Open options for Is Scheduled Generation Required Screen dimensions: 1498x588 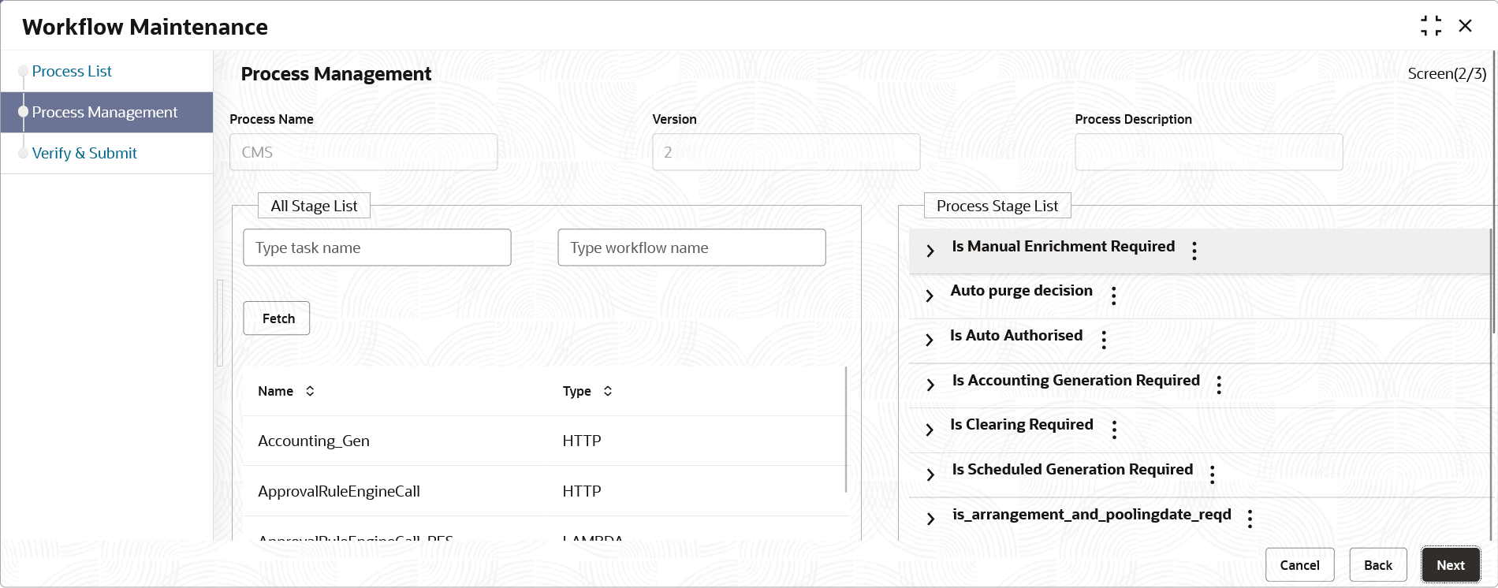coord(1213,474)
